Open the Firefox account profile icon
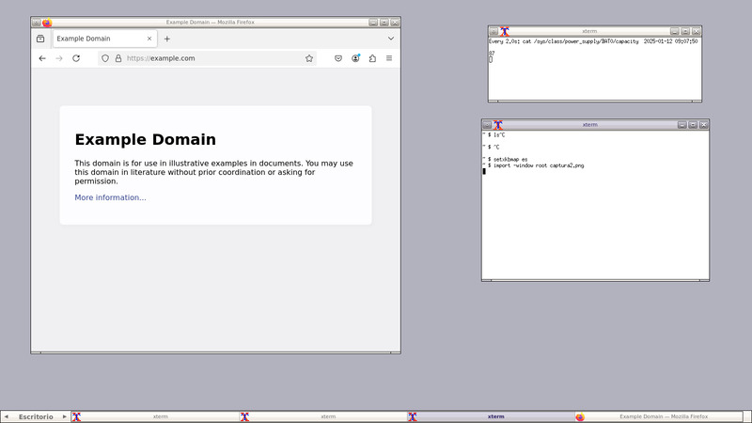This screenshot has height=423, width=752. (355, 58)
